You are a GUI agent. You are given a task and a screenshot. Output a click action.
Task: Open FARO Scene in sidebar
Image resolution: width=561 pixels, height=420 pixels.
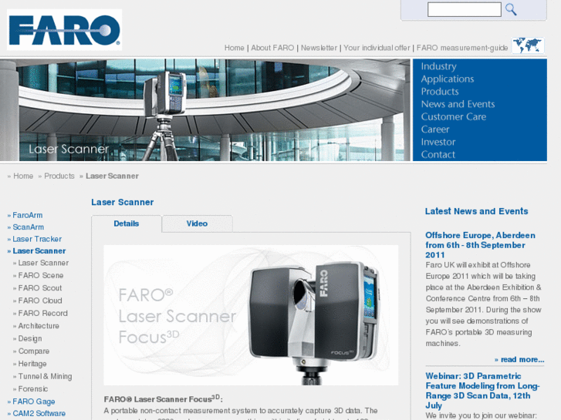coord(41,276)
